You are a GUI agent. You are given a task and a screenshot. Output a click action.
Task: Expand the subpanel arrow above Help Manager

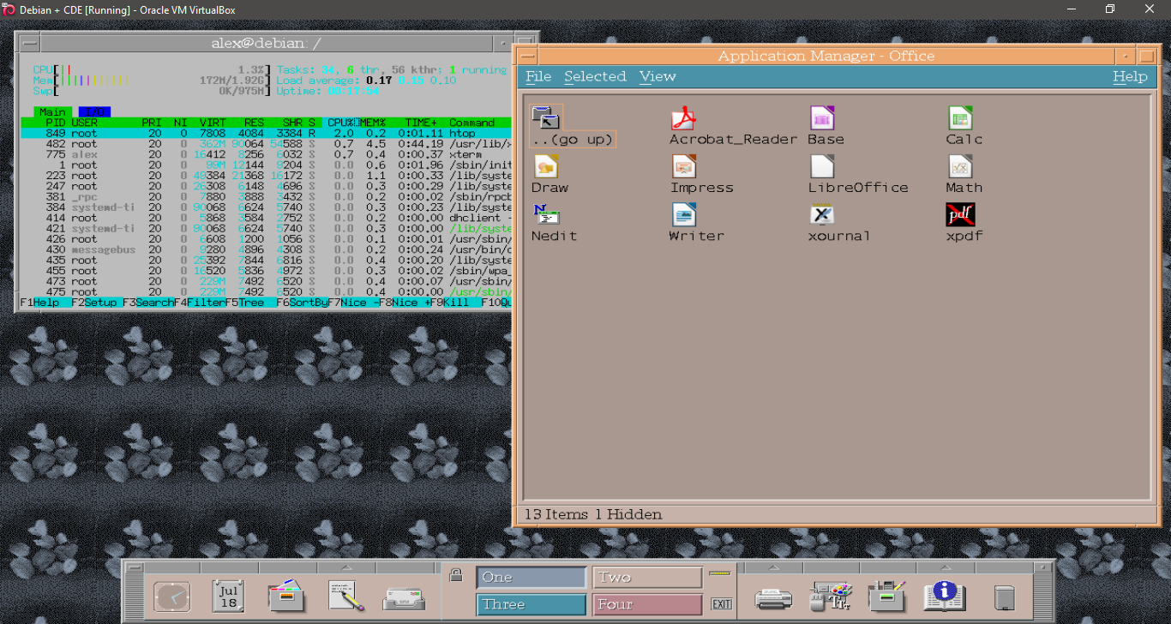944,567
